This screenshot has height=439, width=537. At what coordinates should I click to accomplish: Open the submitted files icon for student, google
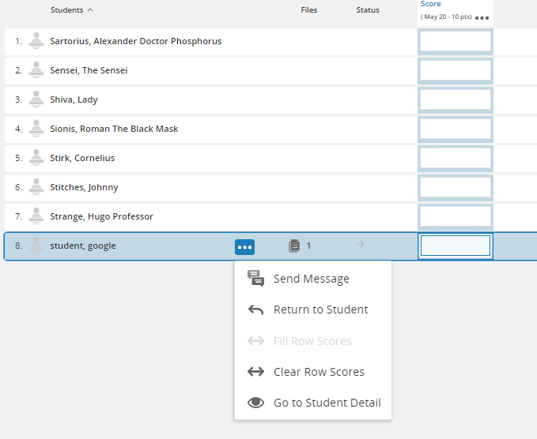click(x=294, y=246)
